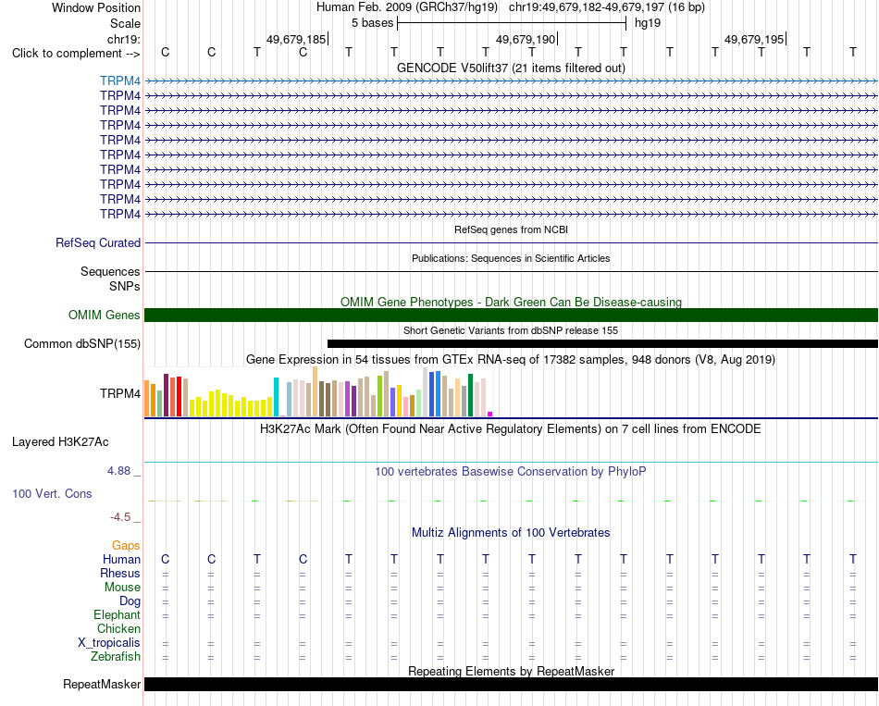Click the 'Human' species label
This screenshot has height=706, width=879.
coord(121,559)
